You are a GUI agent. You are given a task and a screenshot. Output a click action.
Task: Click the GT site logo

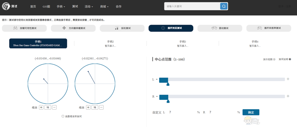point(10,6)
